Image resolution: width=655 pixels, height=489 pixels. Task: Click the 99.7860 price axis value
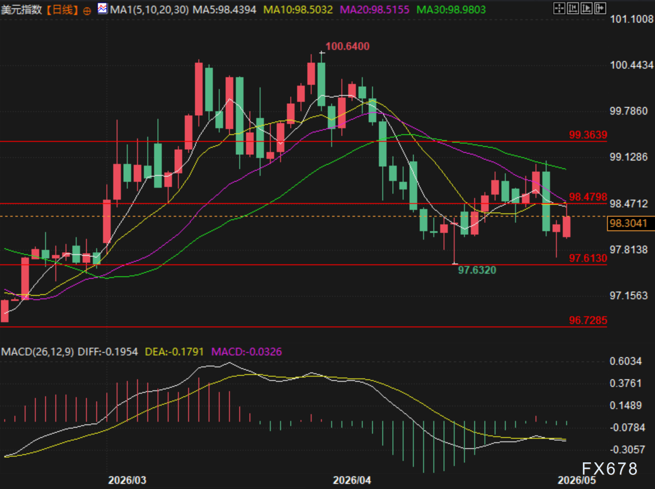pos(629,111)
